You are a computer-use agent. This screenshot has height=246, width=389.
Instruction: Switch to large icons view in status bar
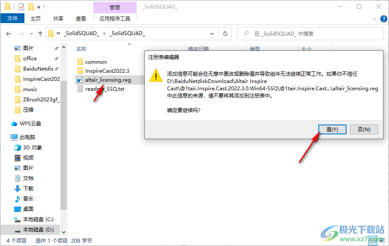click(382, 240)
